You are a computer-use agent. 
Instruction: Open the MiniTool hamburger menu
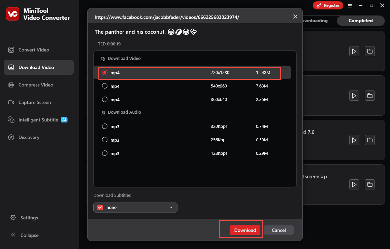(350, 5)
